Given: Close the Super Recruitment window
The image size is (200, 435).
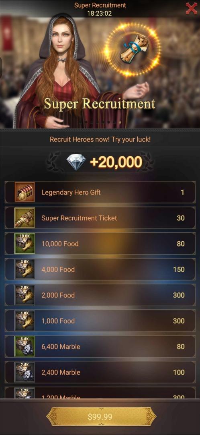Looking at the screenshot, I should coord(192,8).
